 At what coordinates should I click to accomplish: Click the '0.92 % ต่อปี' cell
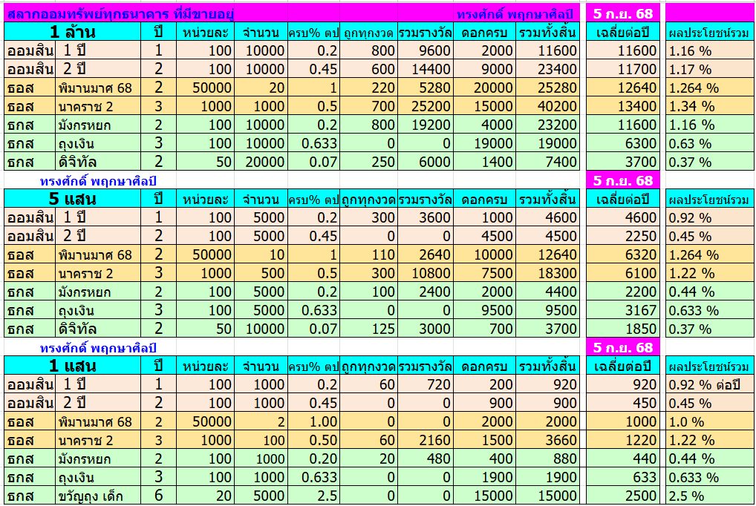point(710,384)
